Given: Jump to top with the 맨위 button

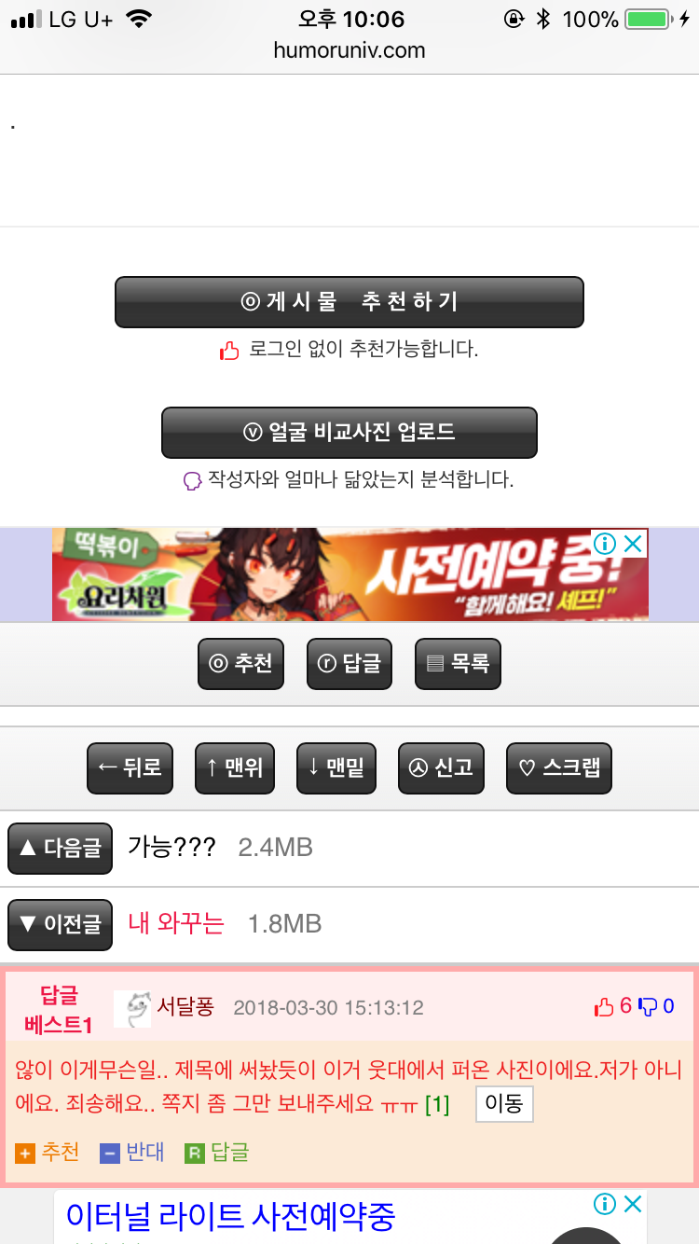Looking at the screenshot, I should [235, 768].
